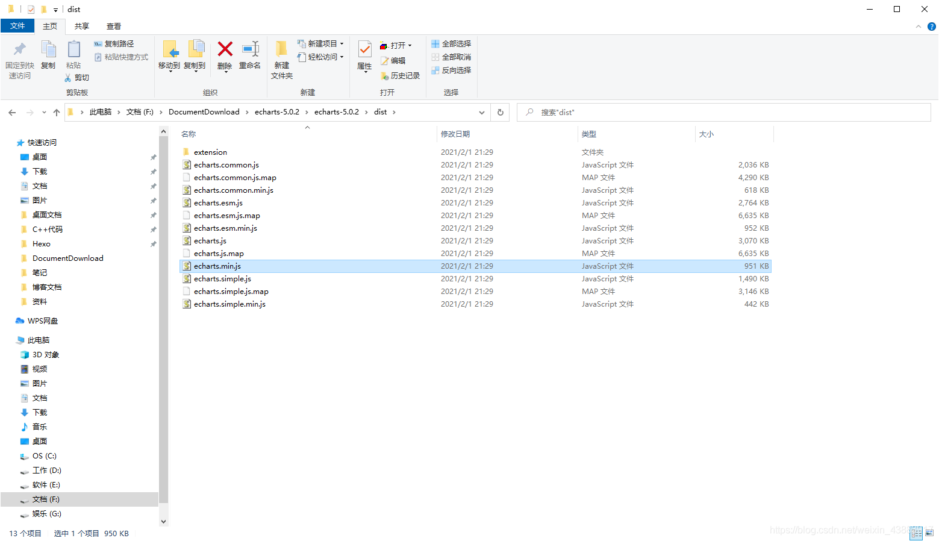Image resolution: width=939 pixels, height=541 pixels.
Task: Switch to details view layout icon
Action: (916, 533)
